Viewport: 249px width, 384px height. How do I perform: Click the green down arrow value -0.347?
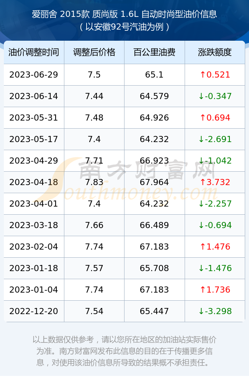[x=215, y=96]
